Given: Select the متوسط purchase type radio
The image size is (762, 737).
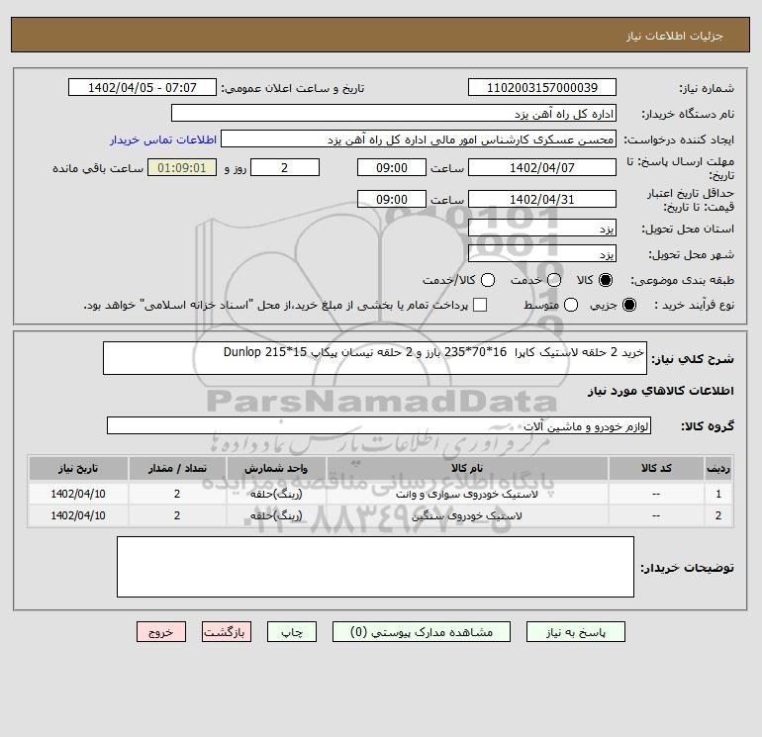Looking at the screenshot, I should pos(571,305).
